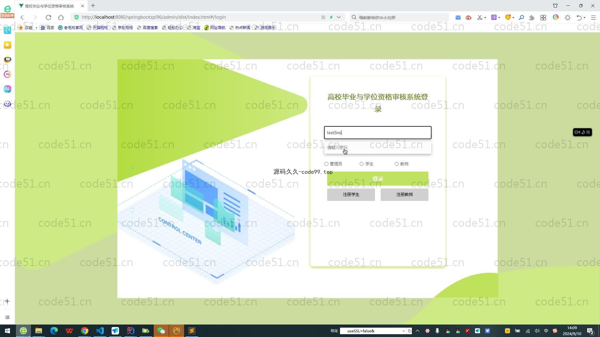Click the browser search box
Screen dimensions: 600x337
tap(399, 17)
